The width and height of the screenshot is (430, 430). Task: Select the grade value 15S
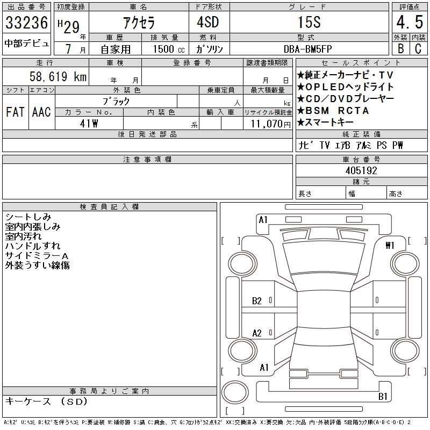309,22
